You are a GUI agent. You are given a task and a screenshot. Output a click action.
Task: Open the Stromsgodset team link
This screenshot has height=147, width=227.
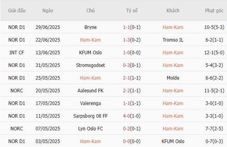[90, 65]
